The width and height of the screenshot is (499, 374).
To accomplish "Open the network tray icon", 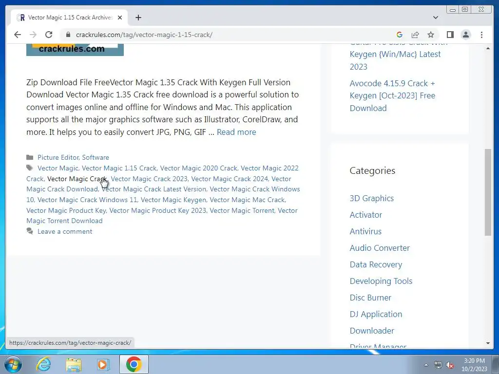I will pos(438,365).
